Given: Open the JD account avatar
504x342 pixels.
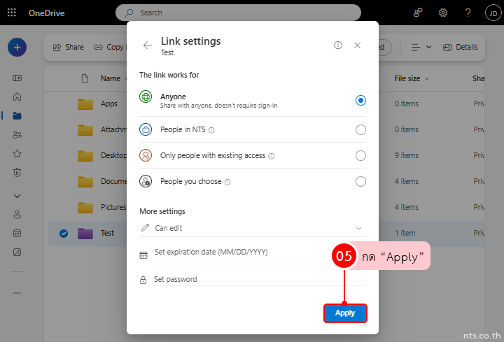Looking at the screenshot, I should pos(493,13).
